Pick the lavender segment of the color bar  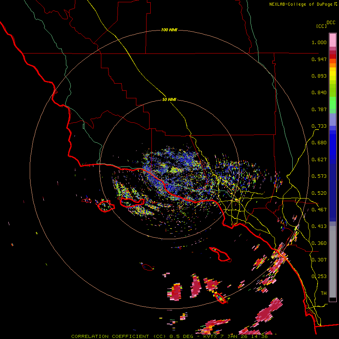[x=333, y=119]
